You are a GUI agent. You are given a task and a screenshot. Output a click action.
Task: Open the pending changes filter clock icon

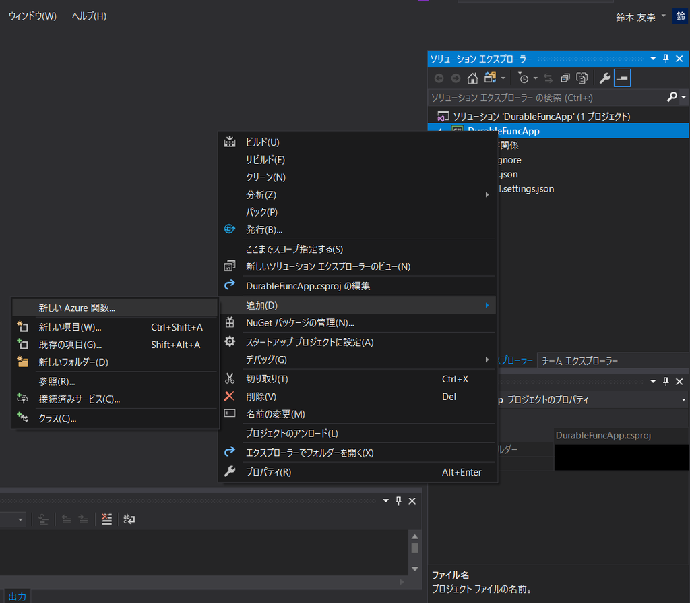tap(523, 78)
